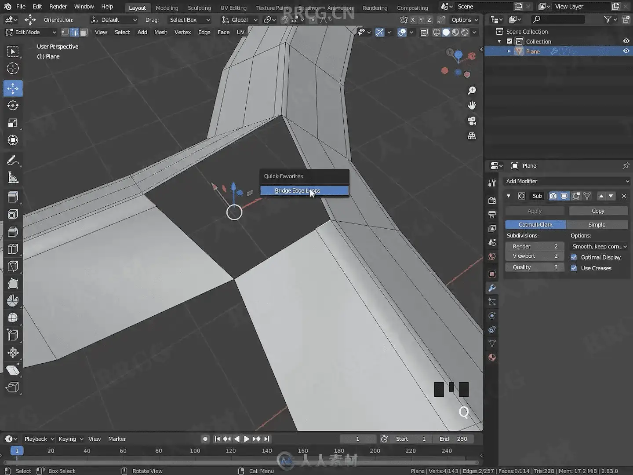Select the Annotate pencil tool

tap(13, 161)
